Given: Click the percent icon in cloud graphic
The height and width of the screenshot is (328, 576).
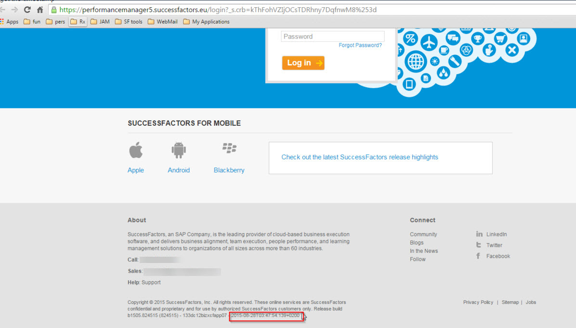Looking at the screenshot, I should (x=410, y=39).
